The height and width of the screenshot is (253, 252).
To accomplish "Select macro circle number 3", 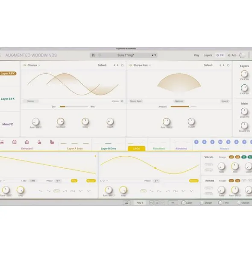I will pyautogui.click(x=212, y=142).
